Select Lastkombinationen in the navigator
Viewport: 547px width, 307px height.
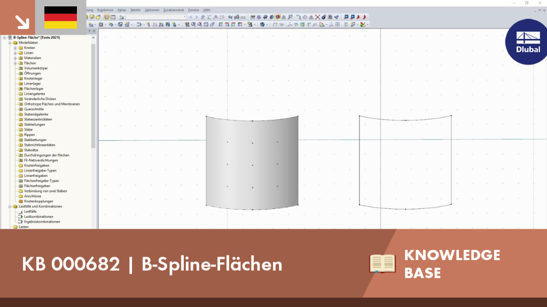click(38, 216)
